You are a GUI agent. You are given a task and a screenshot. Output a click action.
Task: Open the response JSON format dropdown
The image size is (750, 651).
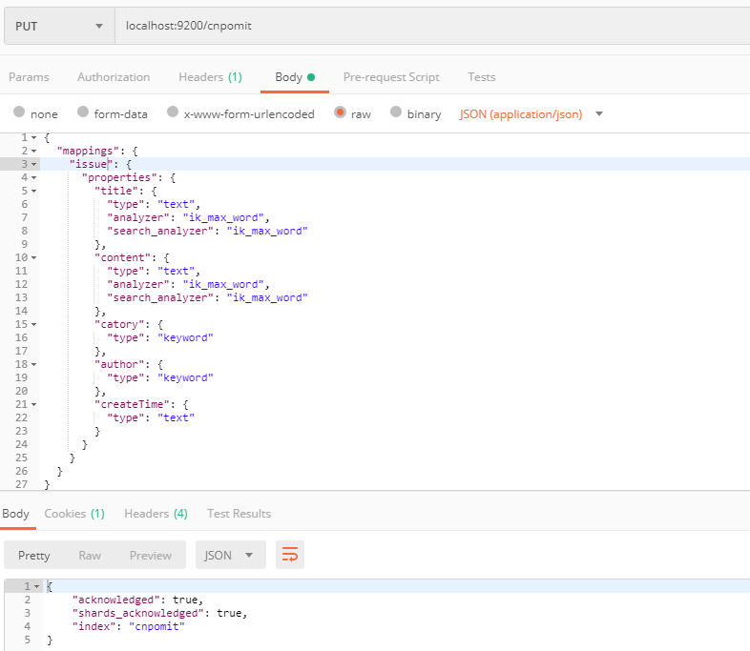click(x=231, y=555)
